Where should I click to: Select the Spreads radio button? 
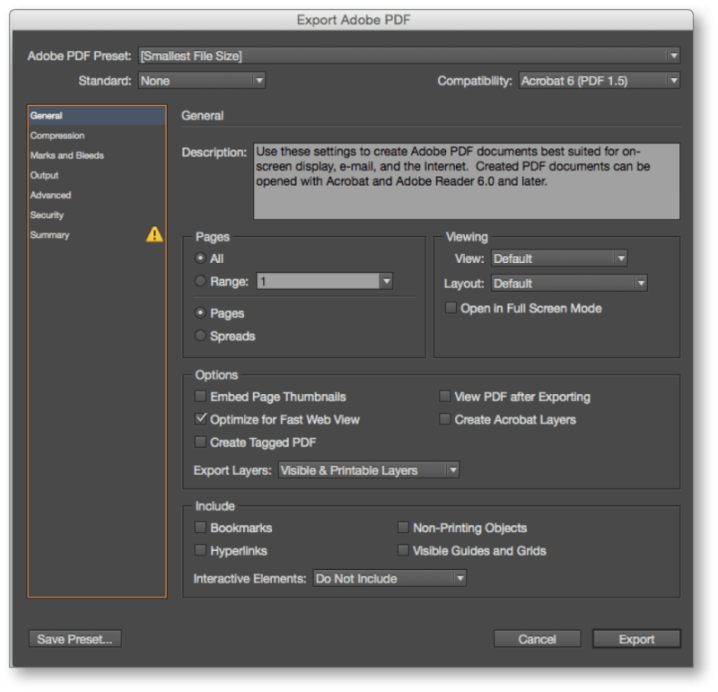(199, 336)
